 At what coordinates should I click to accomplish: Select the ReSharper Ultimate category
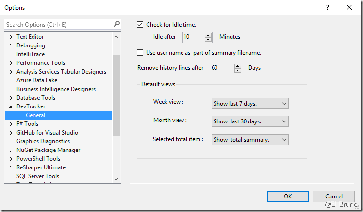[41, 167]
